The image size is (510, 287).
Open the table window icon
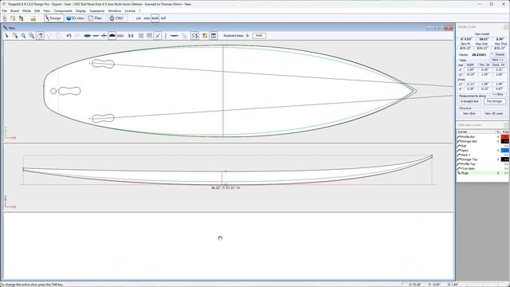click(x=214, y=35)
